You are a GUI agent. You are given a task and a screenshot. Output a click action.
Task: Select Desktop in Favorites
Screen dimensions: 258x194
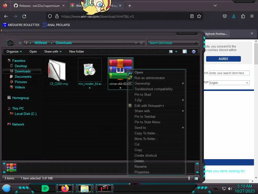pyautogui.click(x=21, y=66)
